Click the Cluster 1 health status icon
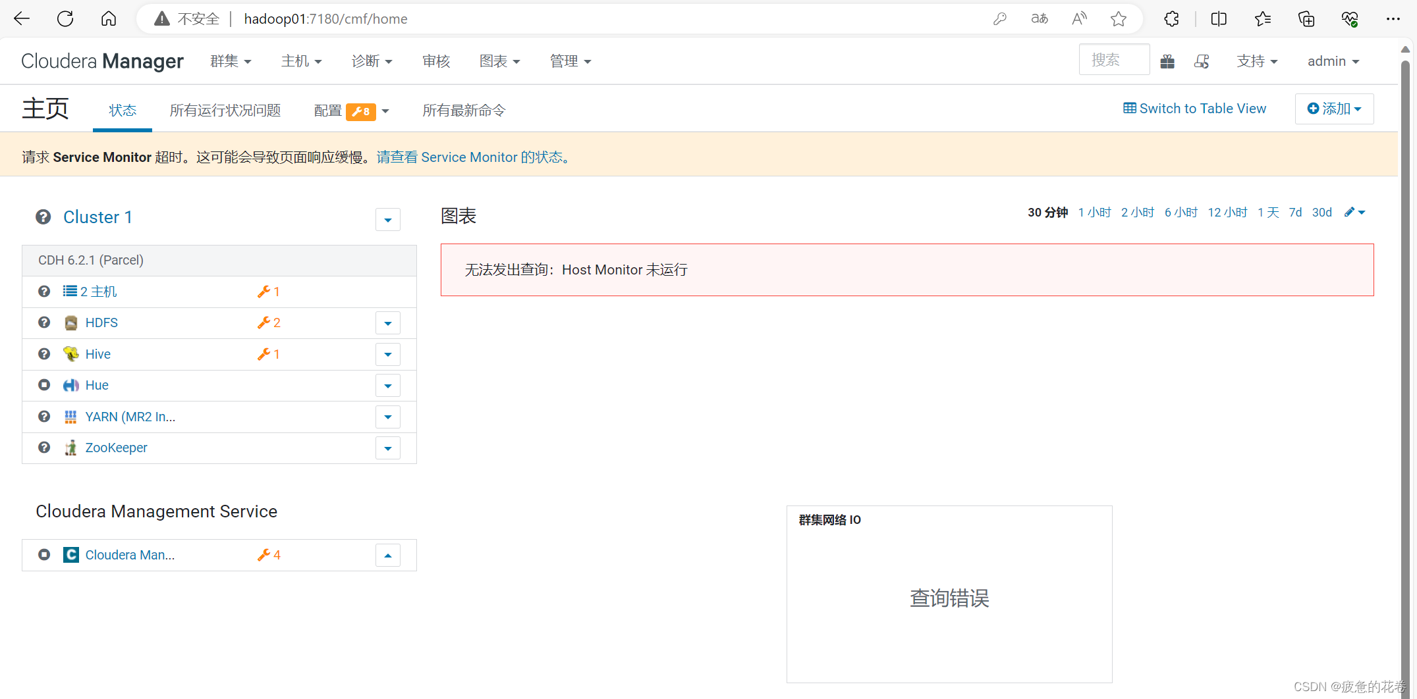The width and height of the screenshot is (1417, 699). (43, 217)
